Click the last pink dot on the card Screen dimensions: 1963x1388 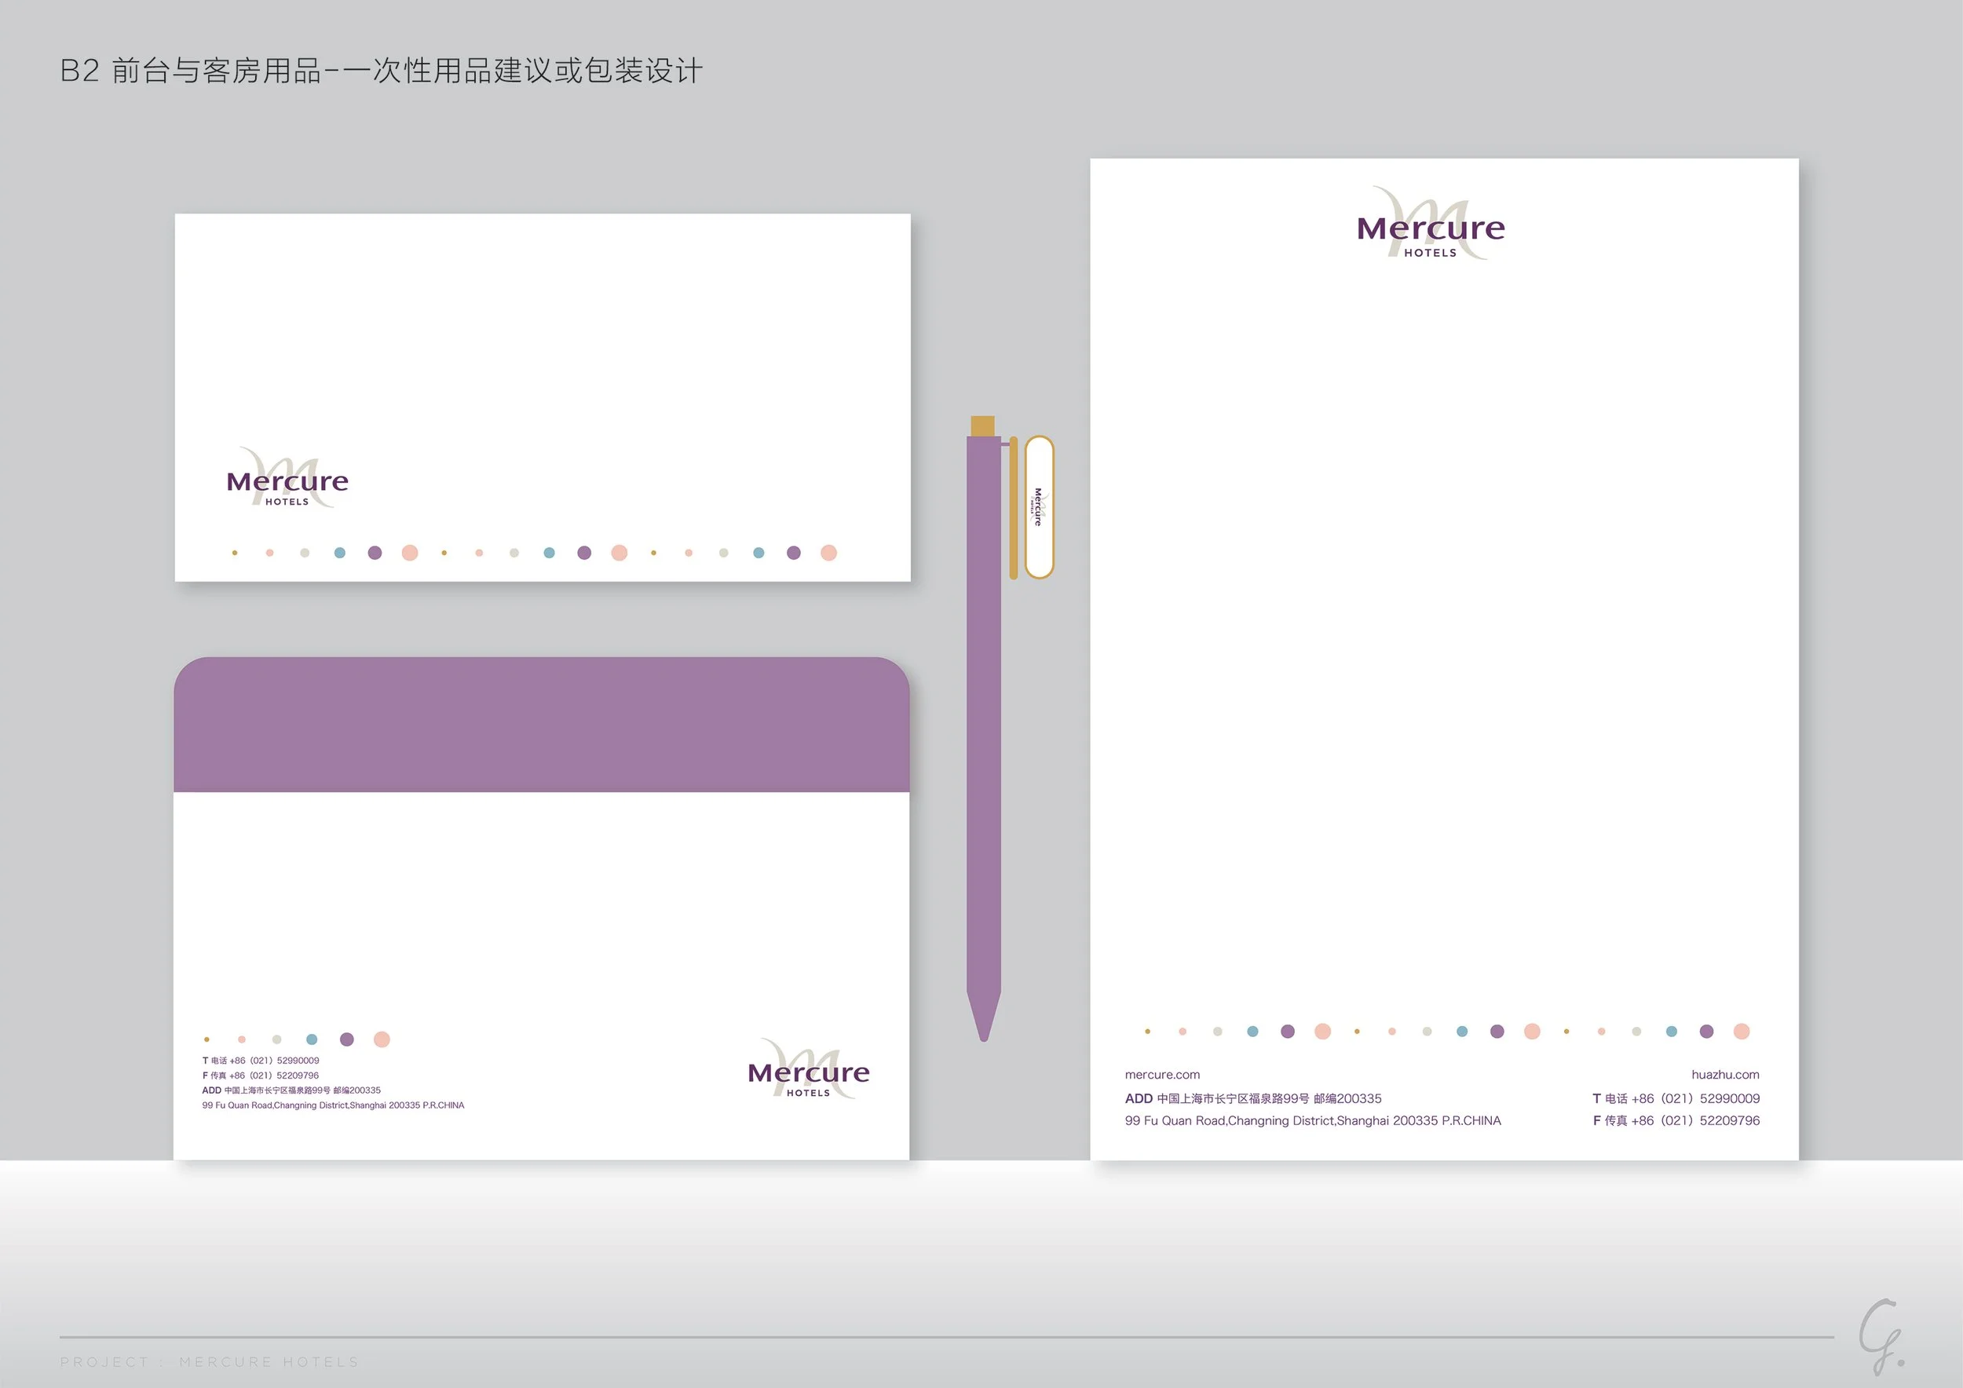828,553
